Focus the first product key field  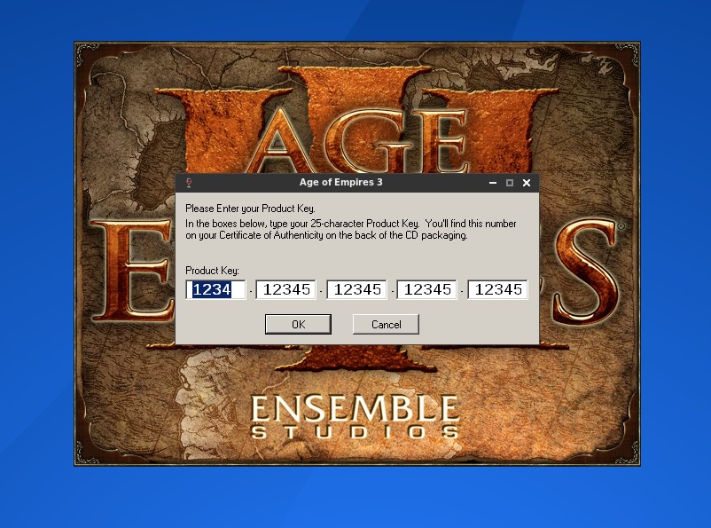[215, 289]
